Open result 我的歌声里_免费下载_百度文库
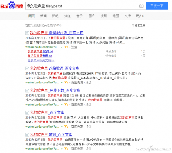Image resolution: width=172 pixels, height=153 pixels. pyautogui.click(x=55, y=90)
